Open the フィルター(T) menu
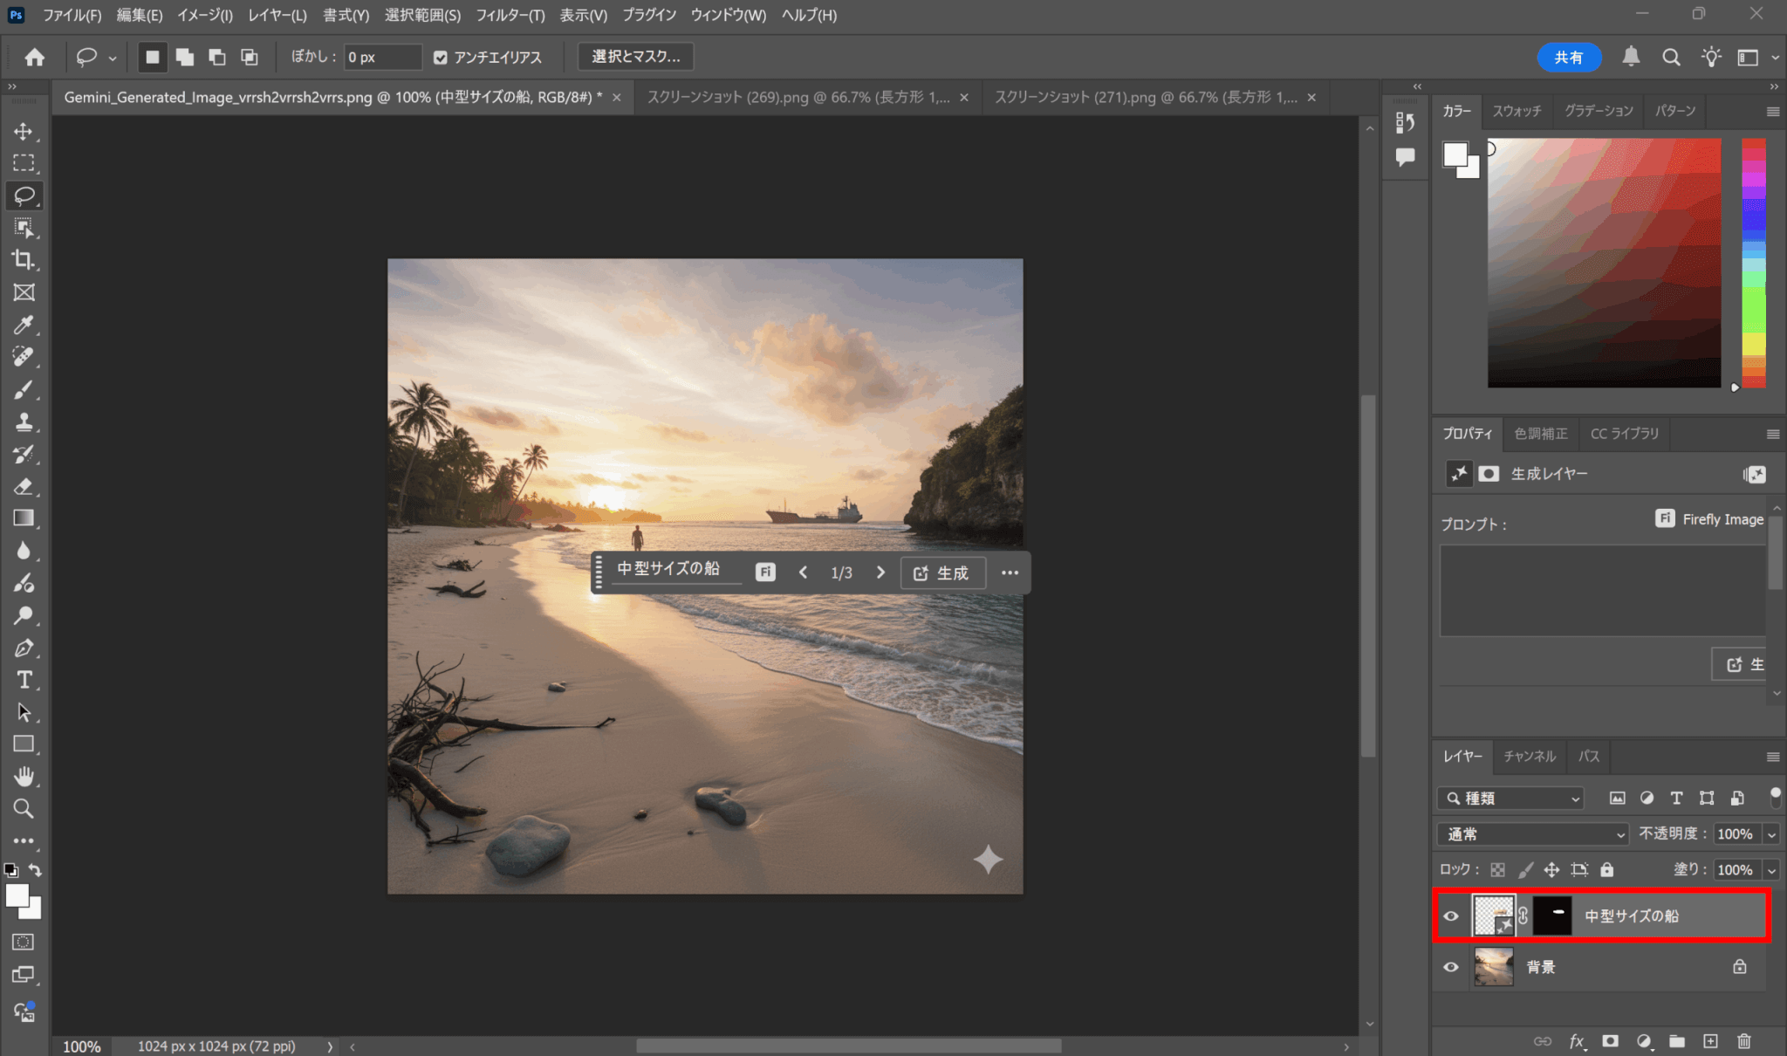The height and width of the screenshot is (1056, 1787). (x=510, y=15)
